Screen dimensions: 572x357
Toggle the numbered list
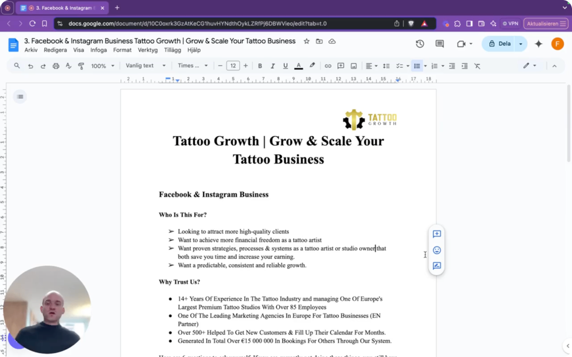[434, 66]
